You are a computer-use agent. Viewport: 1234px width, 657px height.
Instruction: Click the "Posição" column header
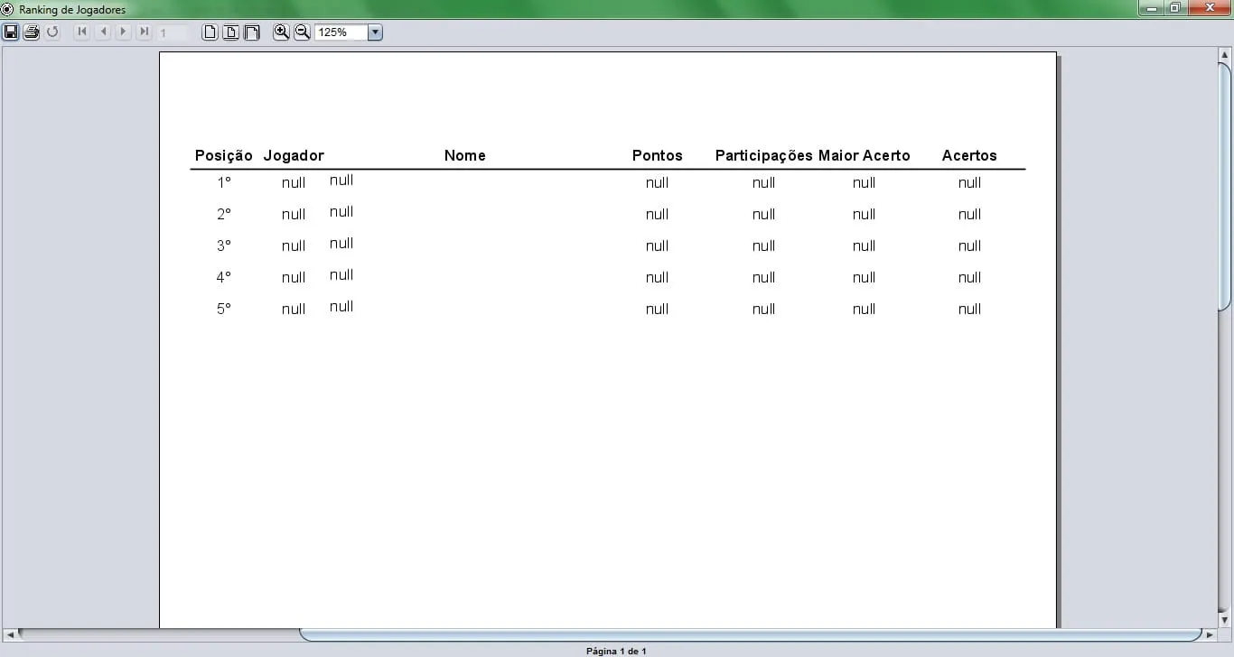[224, 155]
